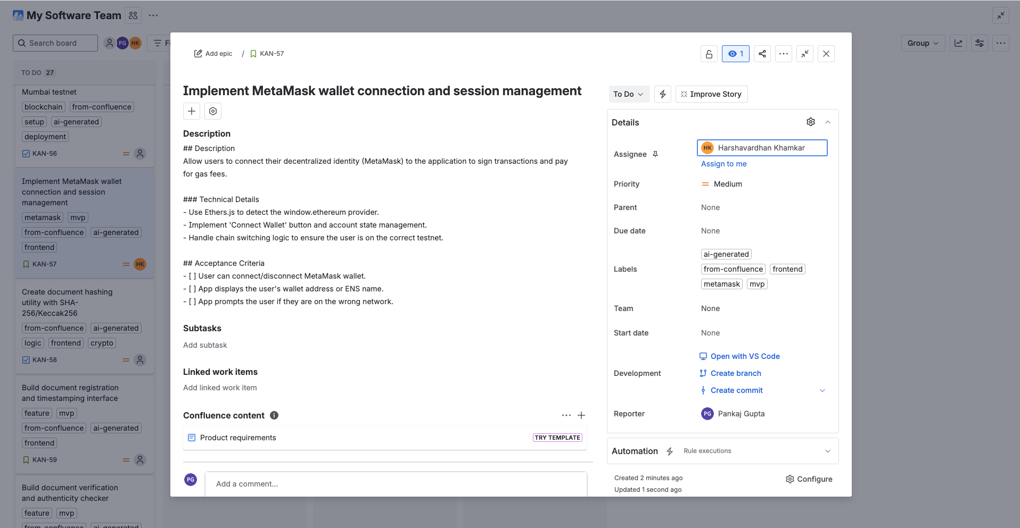Click reporter Pankaj Gupta
The width and height of the screenshot is (1020, 528).
(x=733, y=414)
